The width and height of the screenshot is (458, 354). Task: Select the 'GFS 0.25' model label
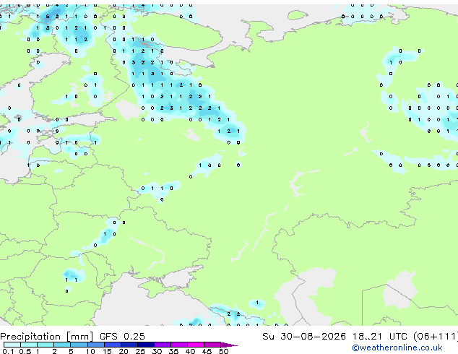122,337
